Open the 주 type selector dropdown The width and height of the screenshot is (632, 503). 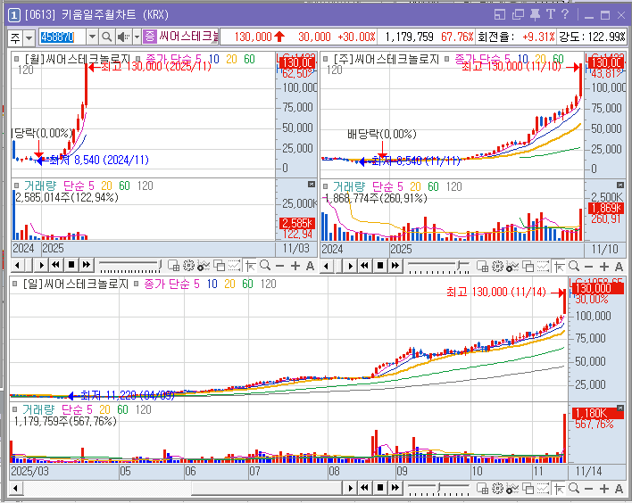tap(29, 38)
